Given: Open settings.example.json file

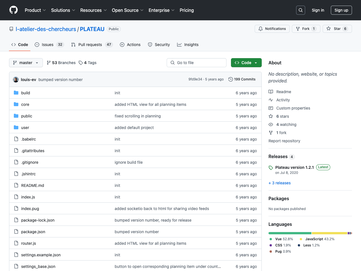Looking at the screenshot, I should 41,255.
